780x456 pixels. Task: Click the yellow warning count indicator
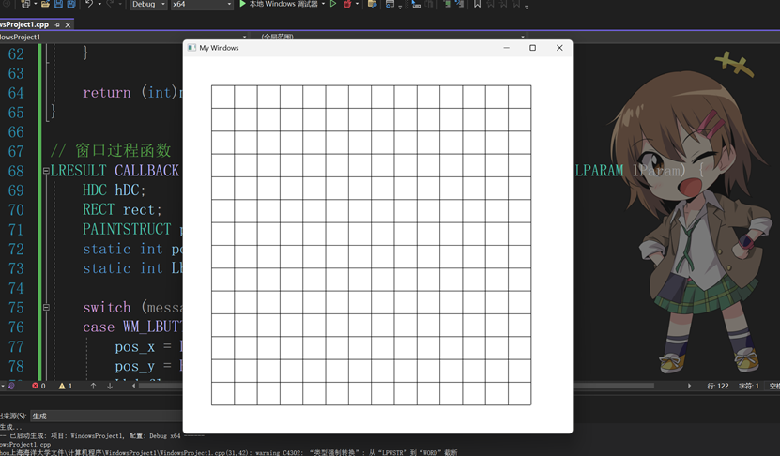point(65,386)
